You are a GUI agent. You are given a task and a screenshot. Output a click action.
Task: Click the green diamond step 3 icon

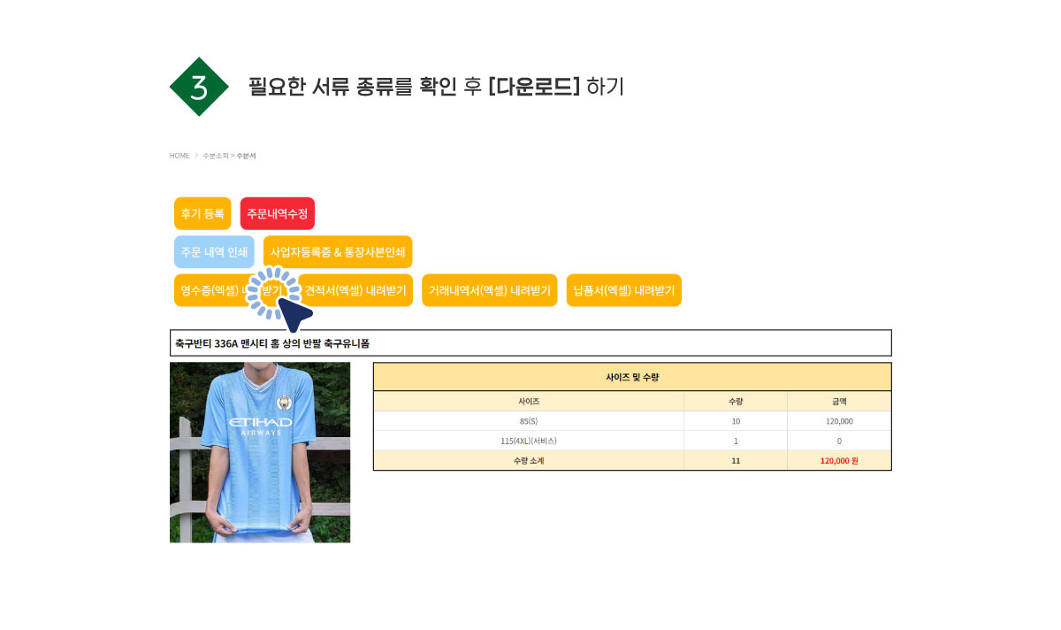click(x=199, y=87)
